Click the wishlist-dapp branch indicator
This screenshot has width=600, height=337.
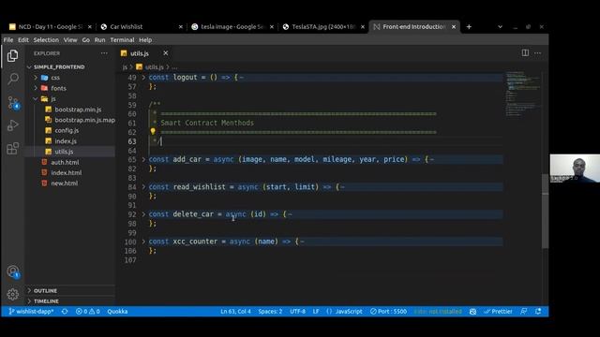point(31,312)
